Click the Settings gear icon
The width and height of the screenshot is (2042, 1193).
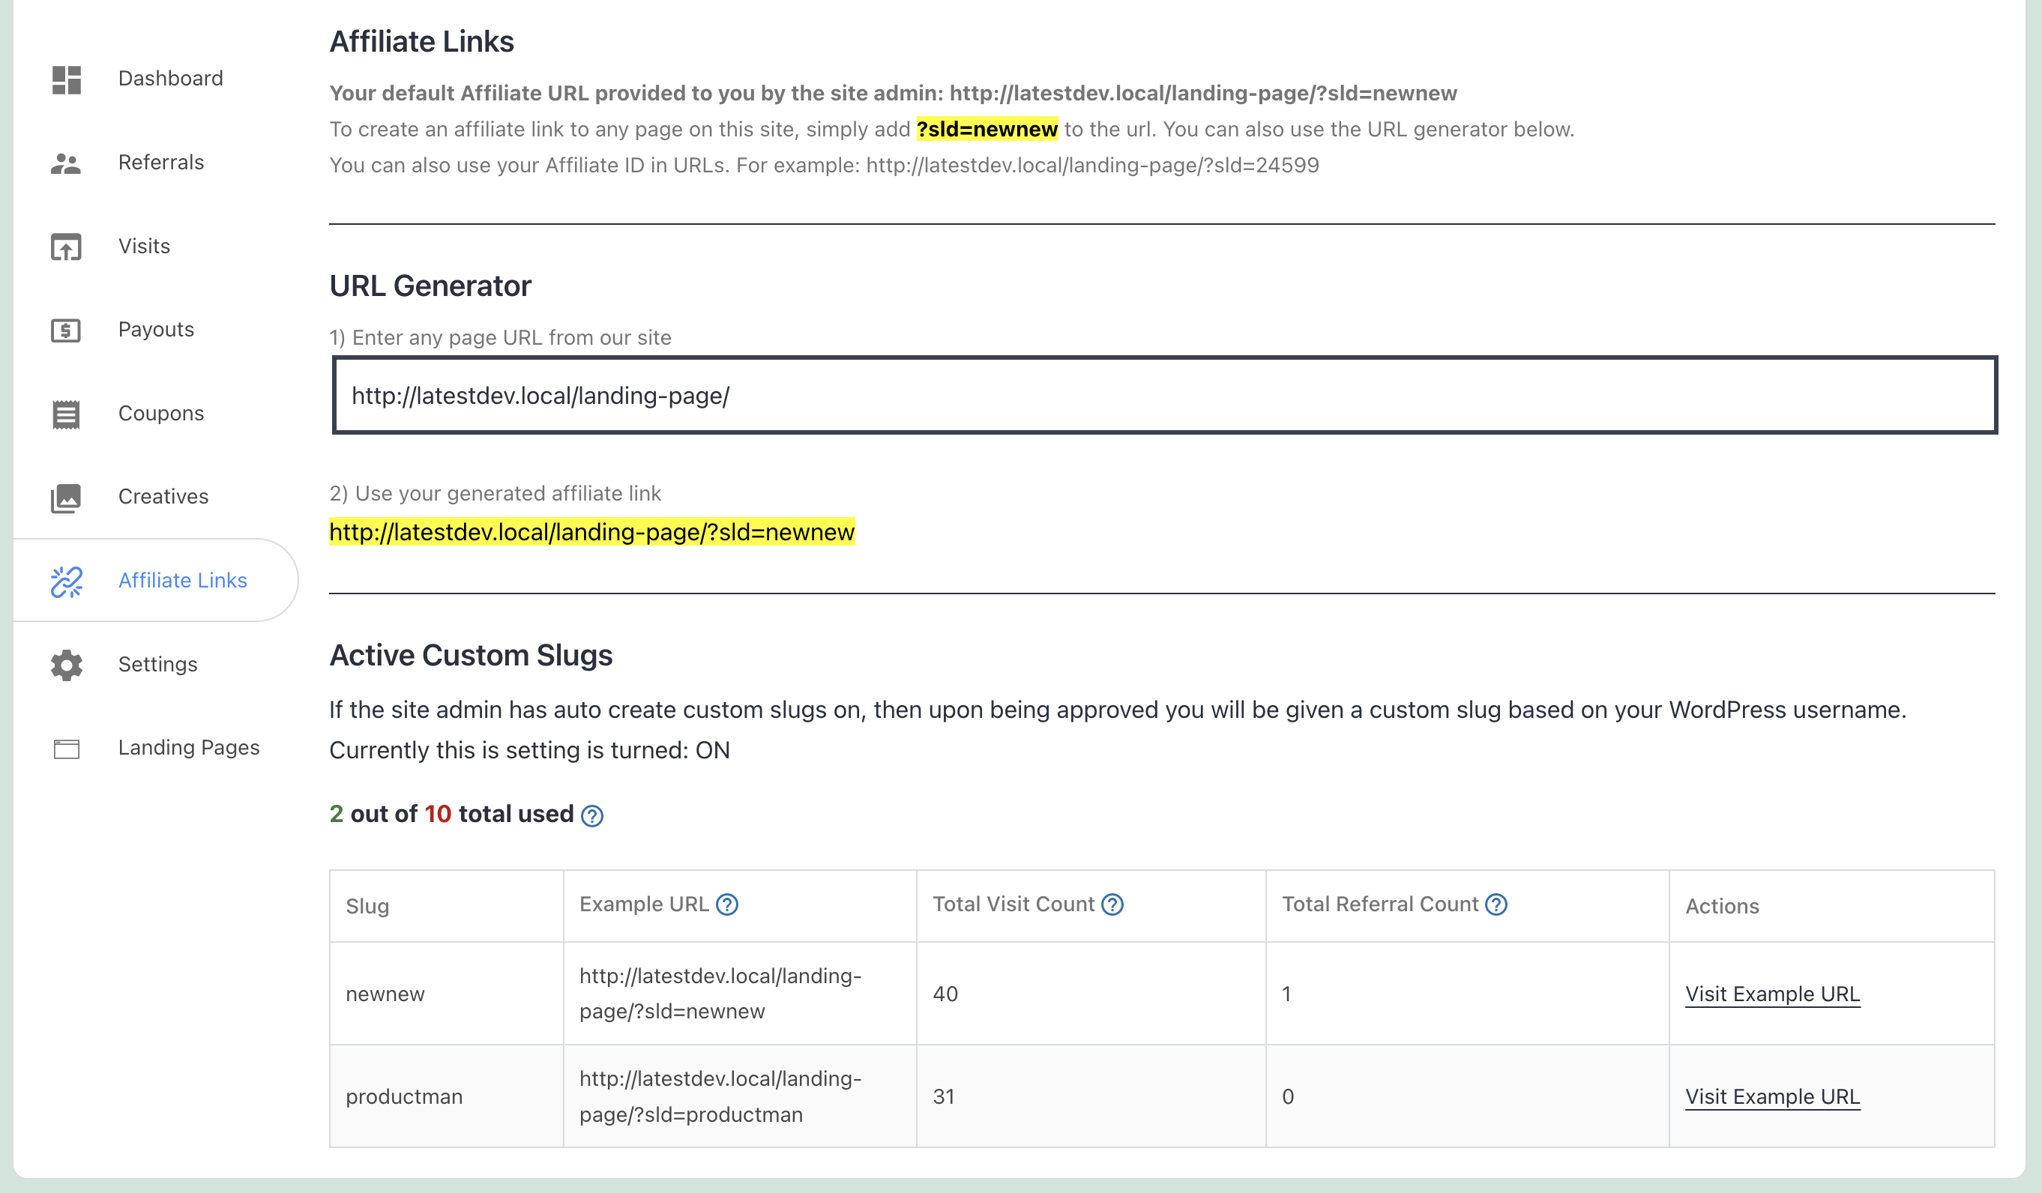[x=66, y=664]
